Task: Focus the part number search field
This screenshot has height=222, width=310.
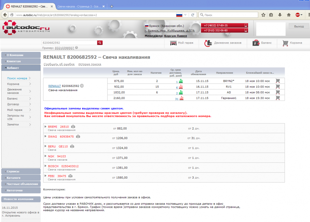Action: point(69,43)
